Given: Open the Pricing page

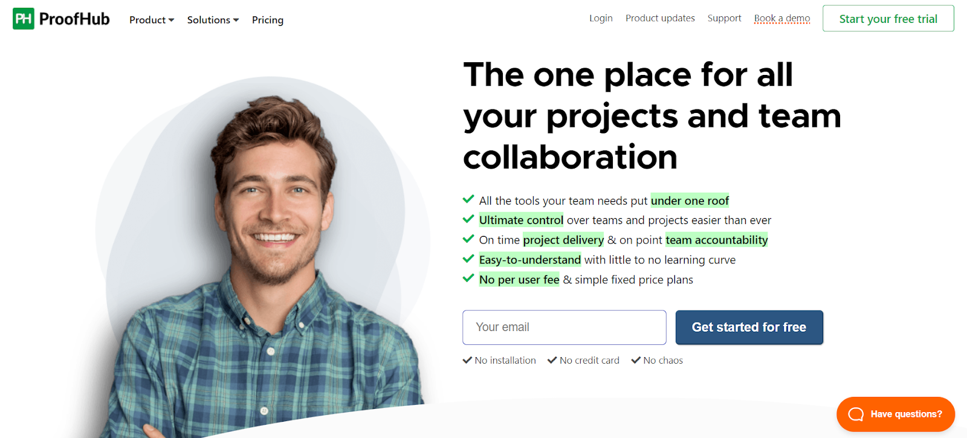Looking at the screenshot, I should click(x=268, y=20).
